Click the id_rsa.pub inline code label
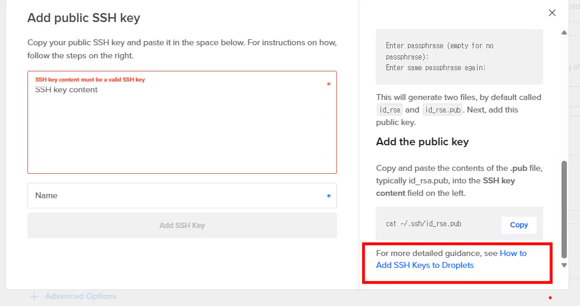580x306 pixels. pyautogui.click(x=442, y=110)
